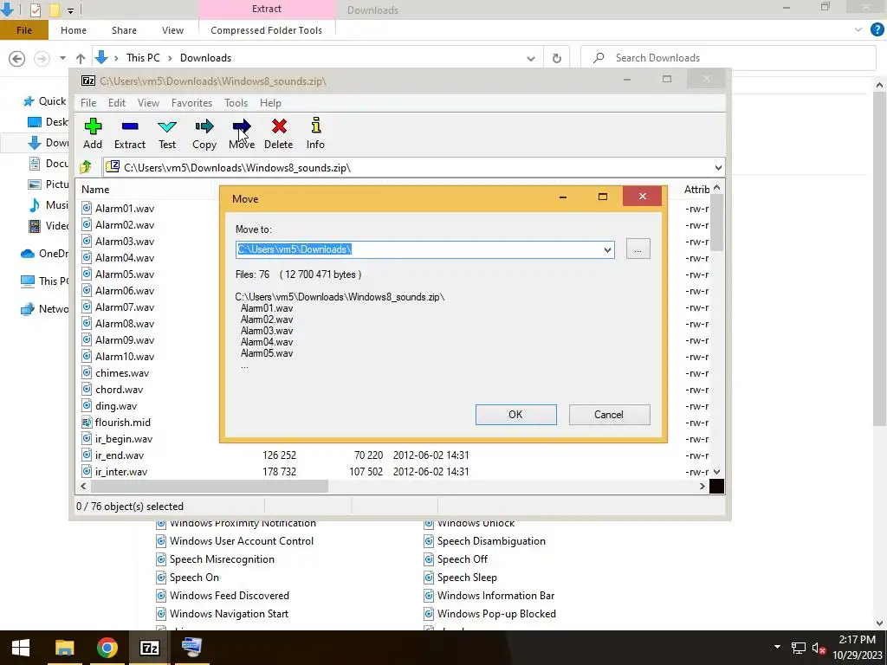
Task: Click the Test toolbar icon in 7-Zip
Action: click(x=167, y=132)
